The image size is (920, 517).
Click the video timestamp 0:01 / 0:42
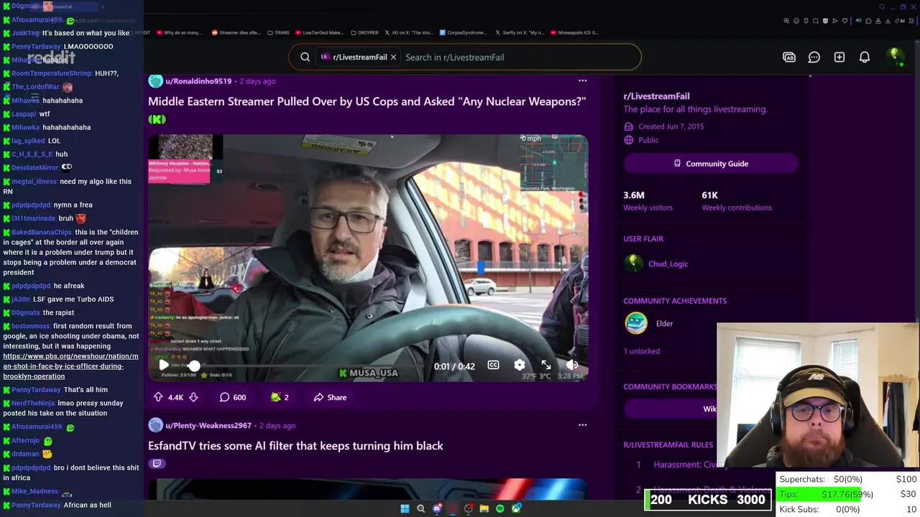coord(454,366)
